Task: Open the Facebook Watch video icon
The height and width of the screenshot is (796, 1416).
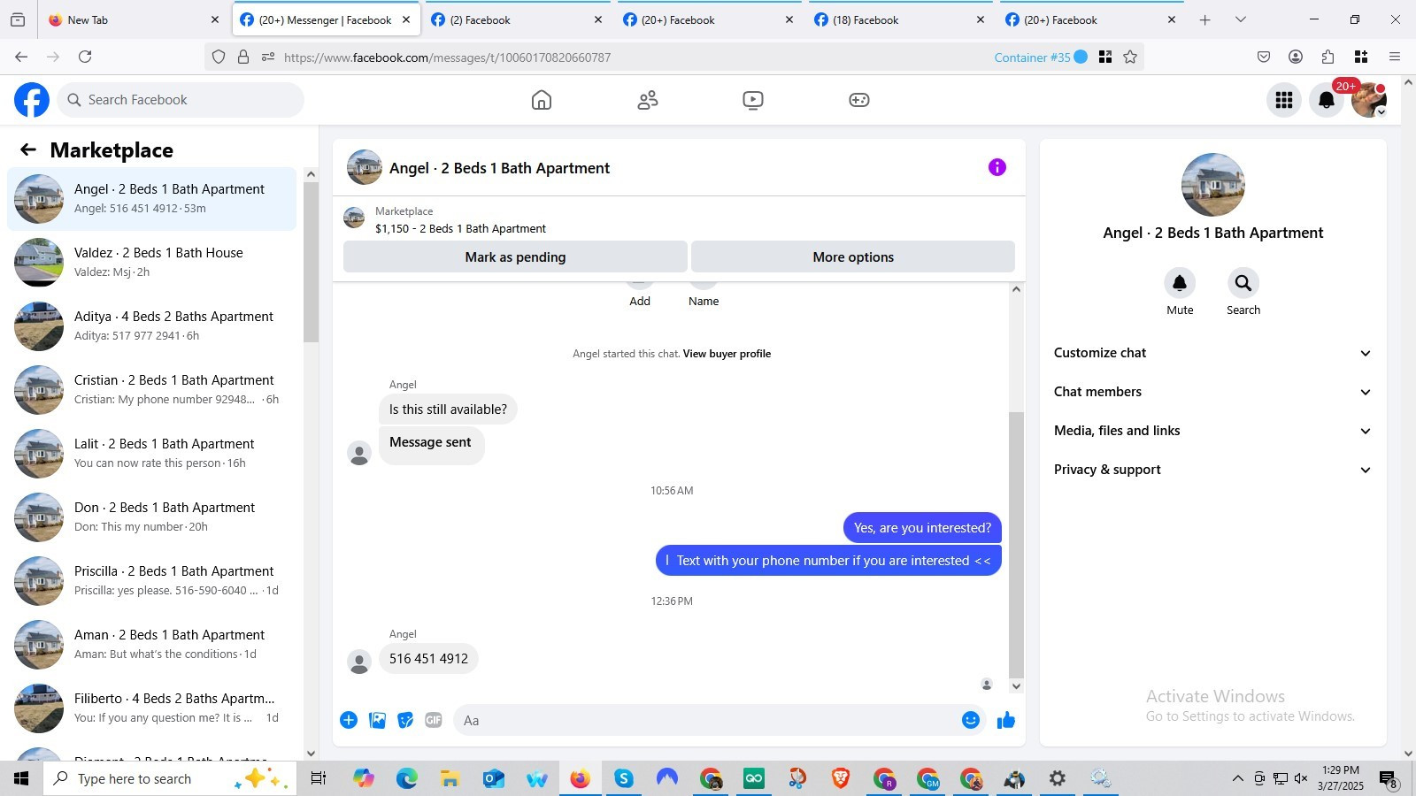Action: click(x=753, y=100)
